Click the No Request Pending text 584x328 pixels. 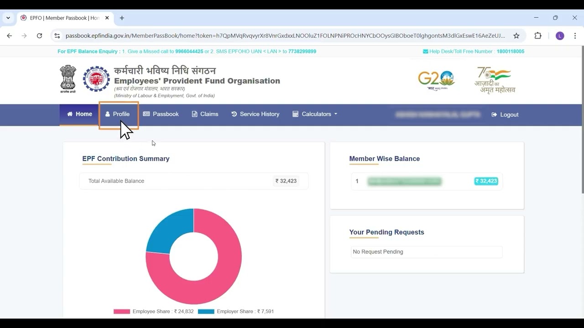[x=378, y=251]
